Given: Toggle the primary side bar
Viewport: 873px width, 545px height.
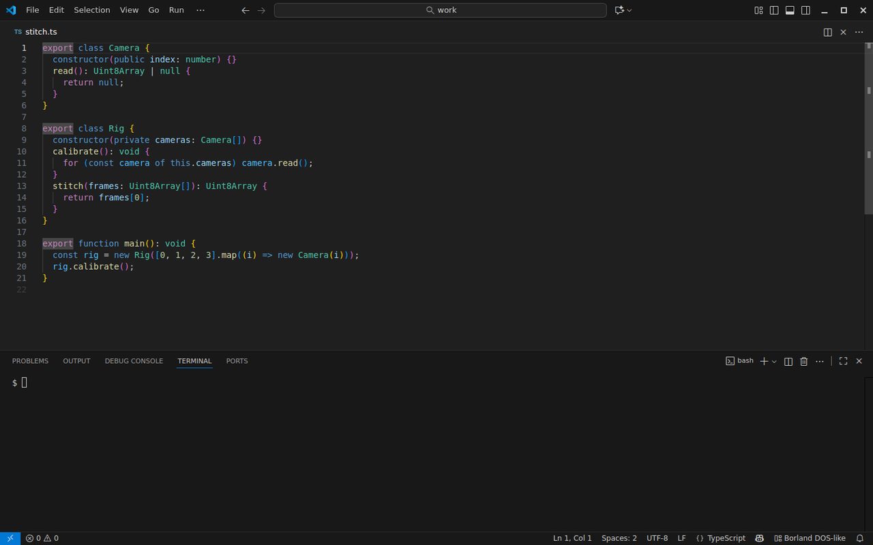Looking at the screenshot, I should [774, 10].
